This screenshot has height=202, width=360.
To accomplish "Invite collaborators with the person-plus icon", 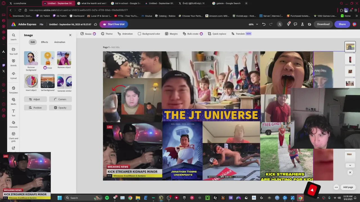I will point(280,24).
